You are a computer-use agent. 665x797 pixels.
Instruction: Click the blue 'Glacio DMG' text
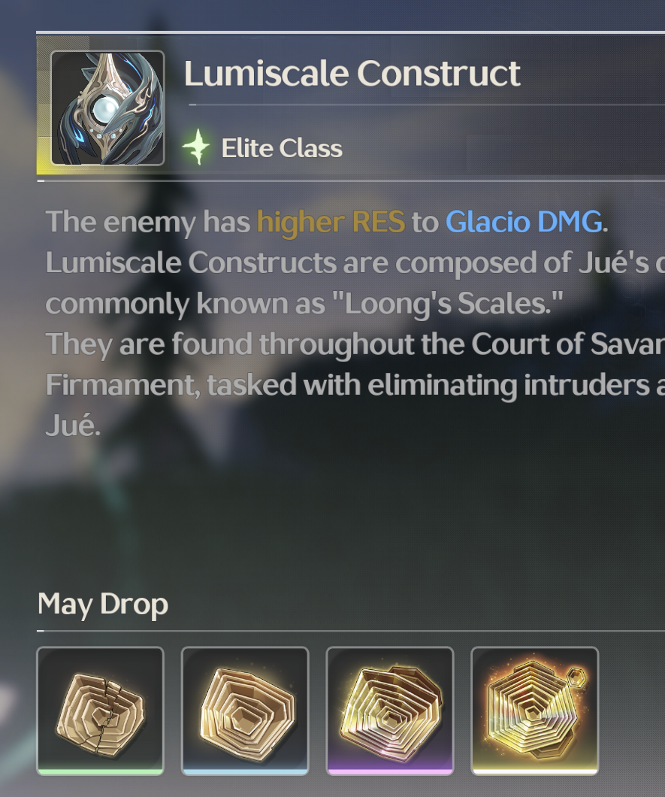(524, 222)
